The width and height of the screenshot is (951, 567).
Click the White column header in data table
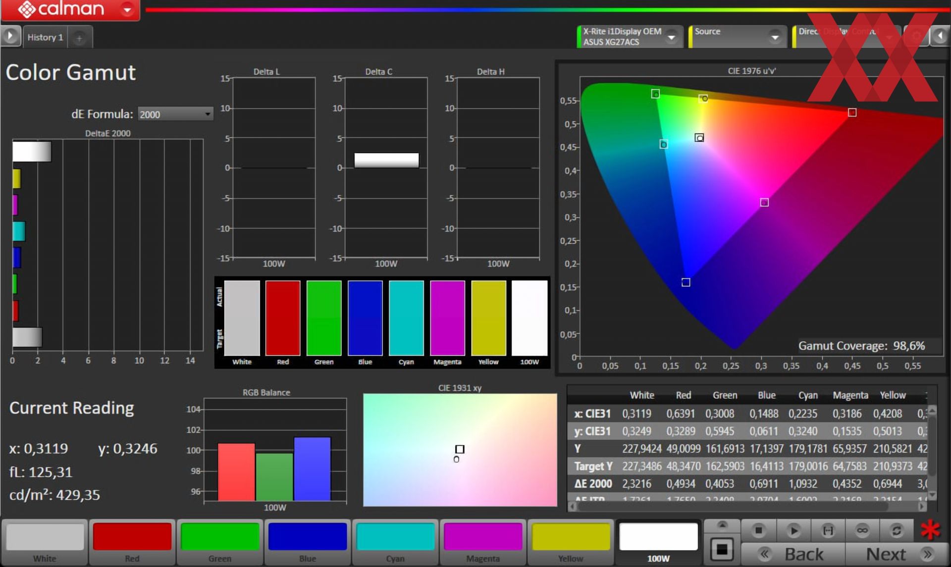[x=642, y=395]
